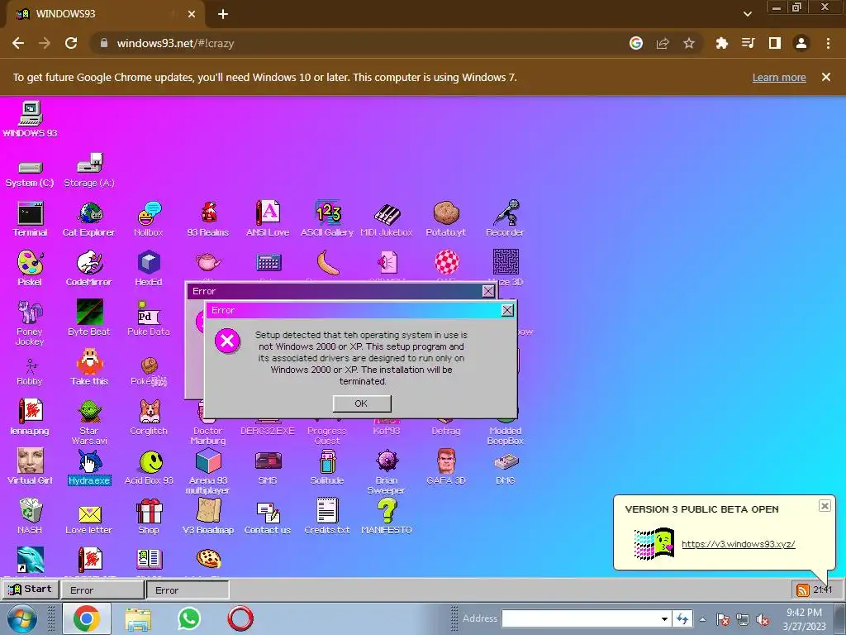Screen dimensions: 846x635
Task: Open the Windows 7 Start orb
Action: click(x=21, y=618)
